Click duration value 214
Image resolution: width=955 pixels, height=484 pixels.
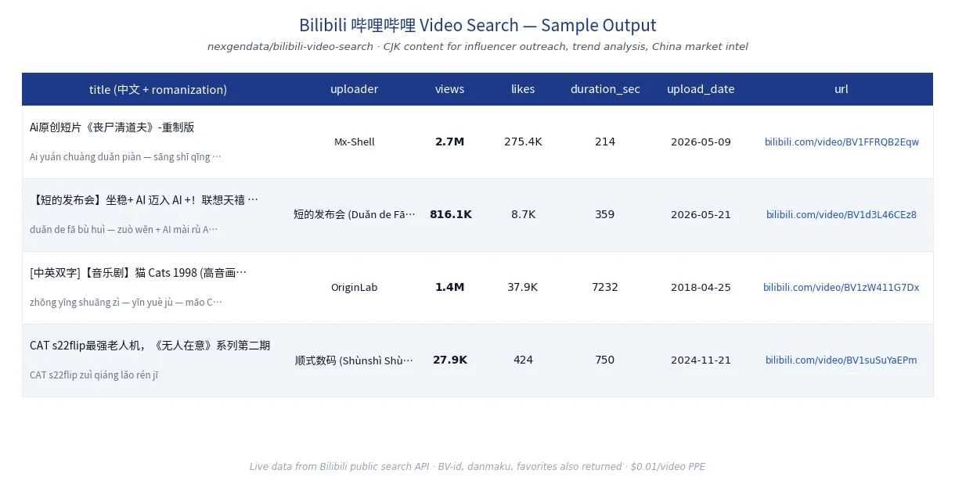click(605, 142)
